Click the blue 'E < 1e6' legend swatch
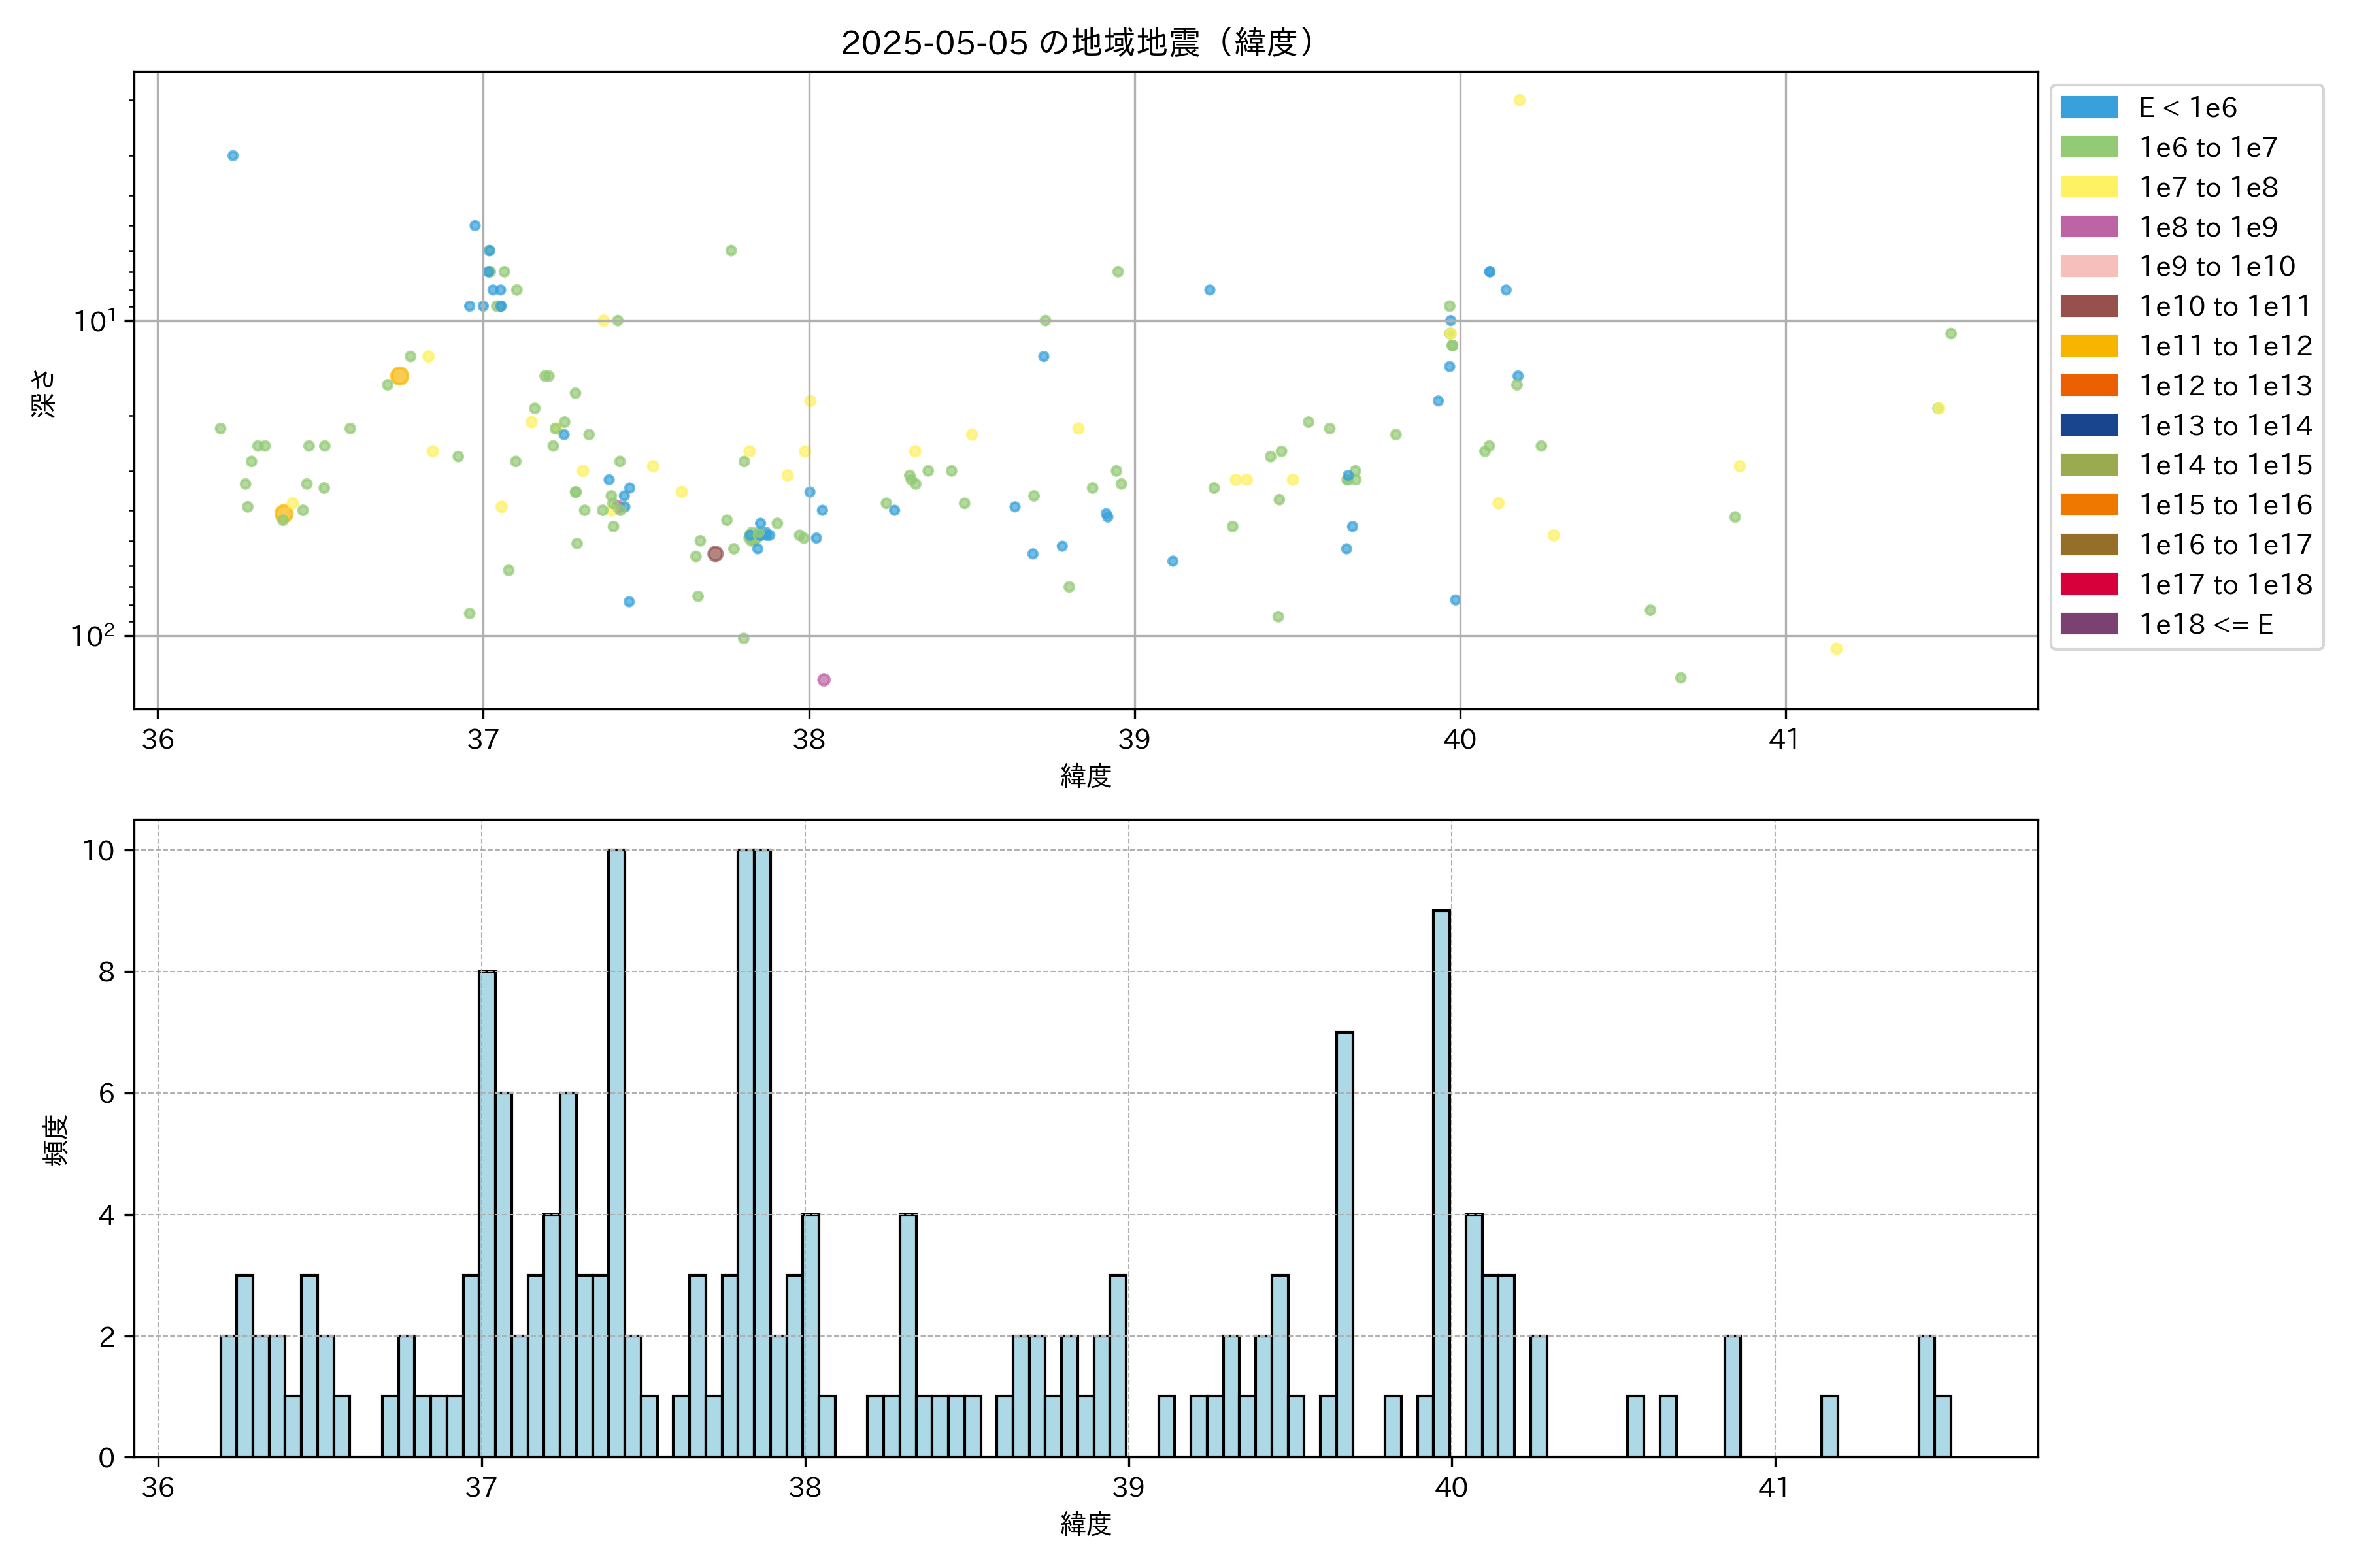Image resolution: width=2353 pixels, height=1568 pixels. pyautogui.click(x=2088, y=108)
